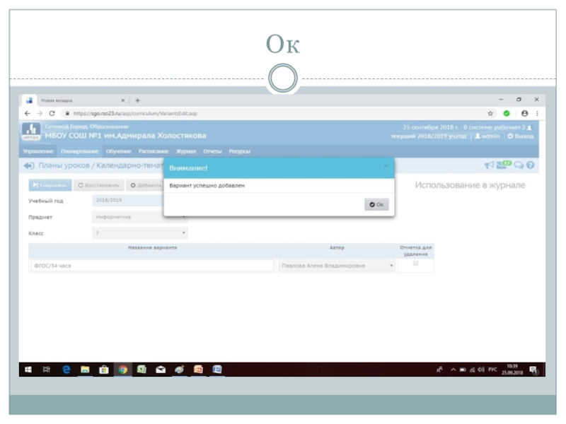Viewport: 566px width, 424px height.
Task: Open the help question mark icon
Action: point(530,165)
